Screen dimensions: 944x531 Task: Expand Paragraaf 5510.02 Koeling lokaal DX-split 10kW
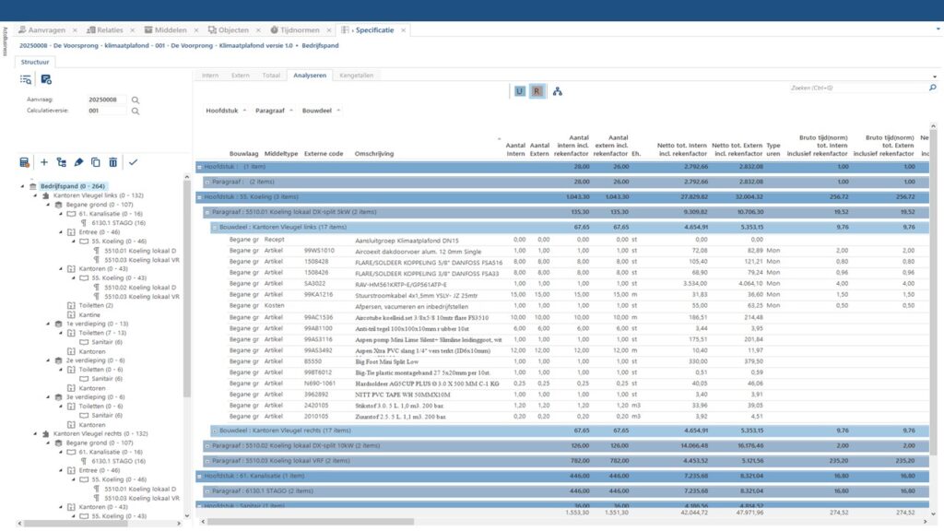click(207, 445)
